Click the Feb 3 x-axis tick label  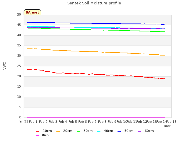click(53, 122)
